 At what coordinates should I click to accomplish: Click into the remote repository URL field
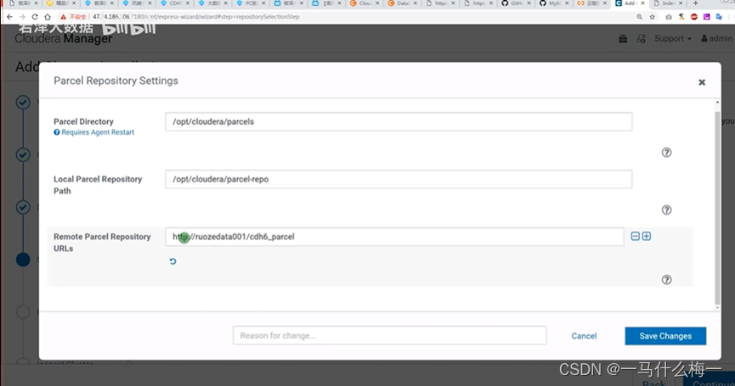[x=394, y=237]
